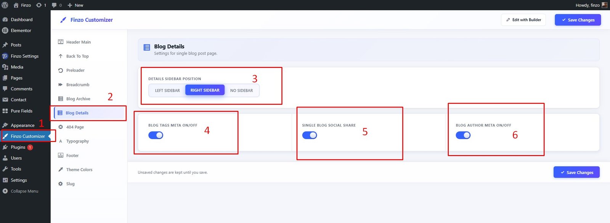Viewport: 610px width, 223px height.
Task: Click the Blog Details heading list icon
Action: point(147,47)
